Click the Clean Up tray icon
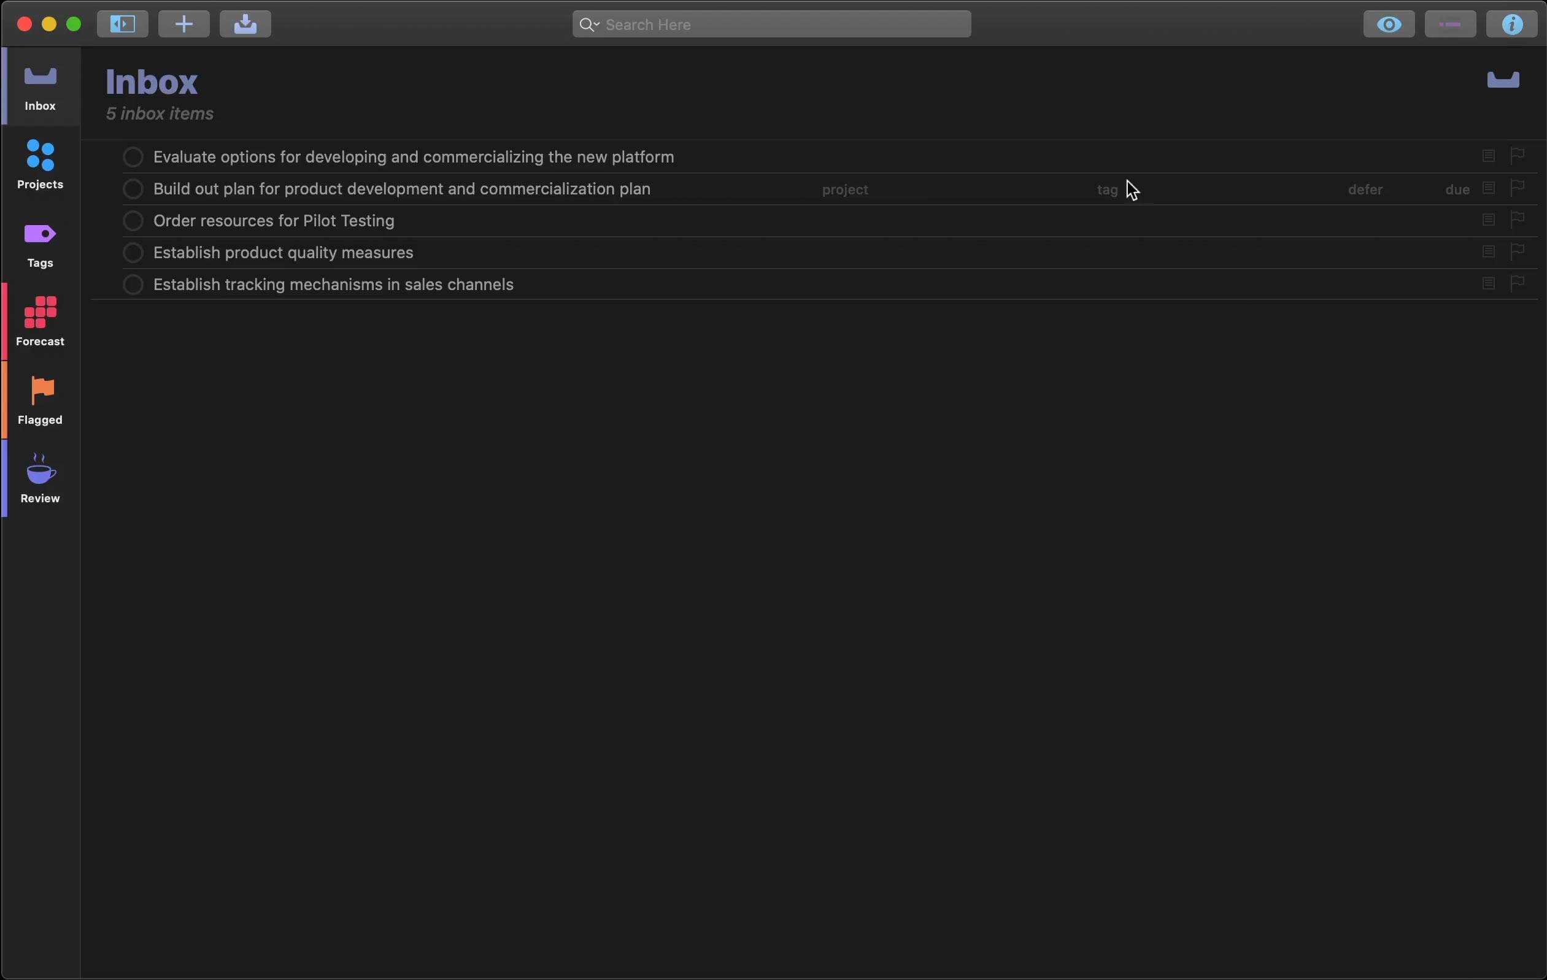 coord(245,25)
